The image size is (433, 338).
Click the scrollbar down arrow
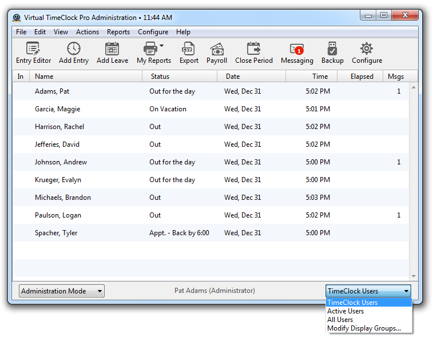click(414, 276)
